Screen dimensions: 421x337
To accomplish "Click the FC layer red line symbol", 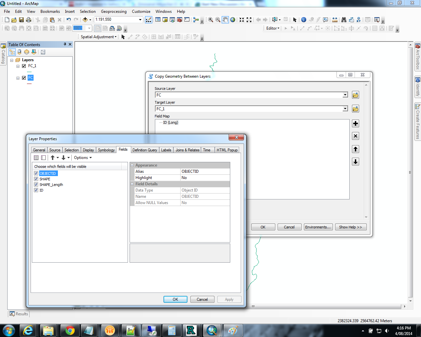I will [30, 84].
